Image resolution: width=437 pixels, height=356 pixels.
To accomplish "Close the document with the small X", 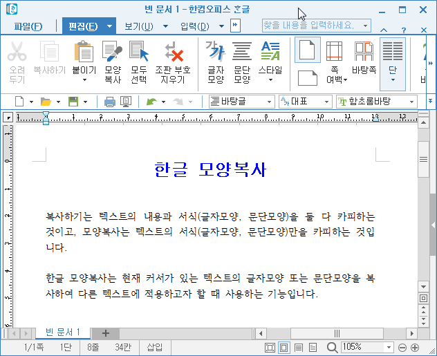I will pos(424,30).
